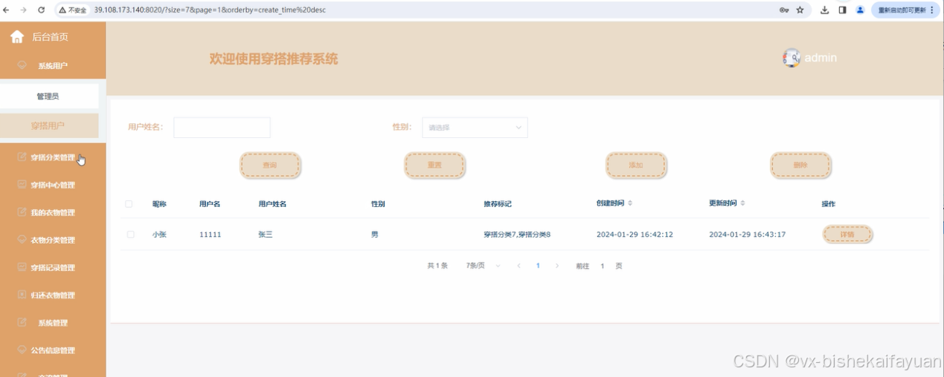
Task: Click the 添加 button
Action: point(636,165)
